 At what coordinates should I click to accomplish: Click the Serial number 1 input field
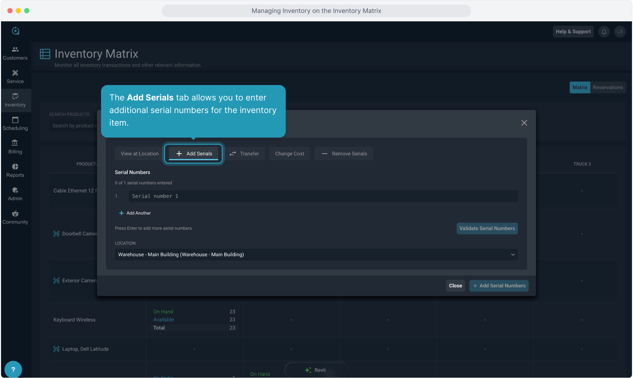coord(323,196)
